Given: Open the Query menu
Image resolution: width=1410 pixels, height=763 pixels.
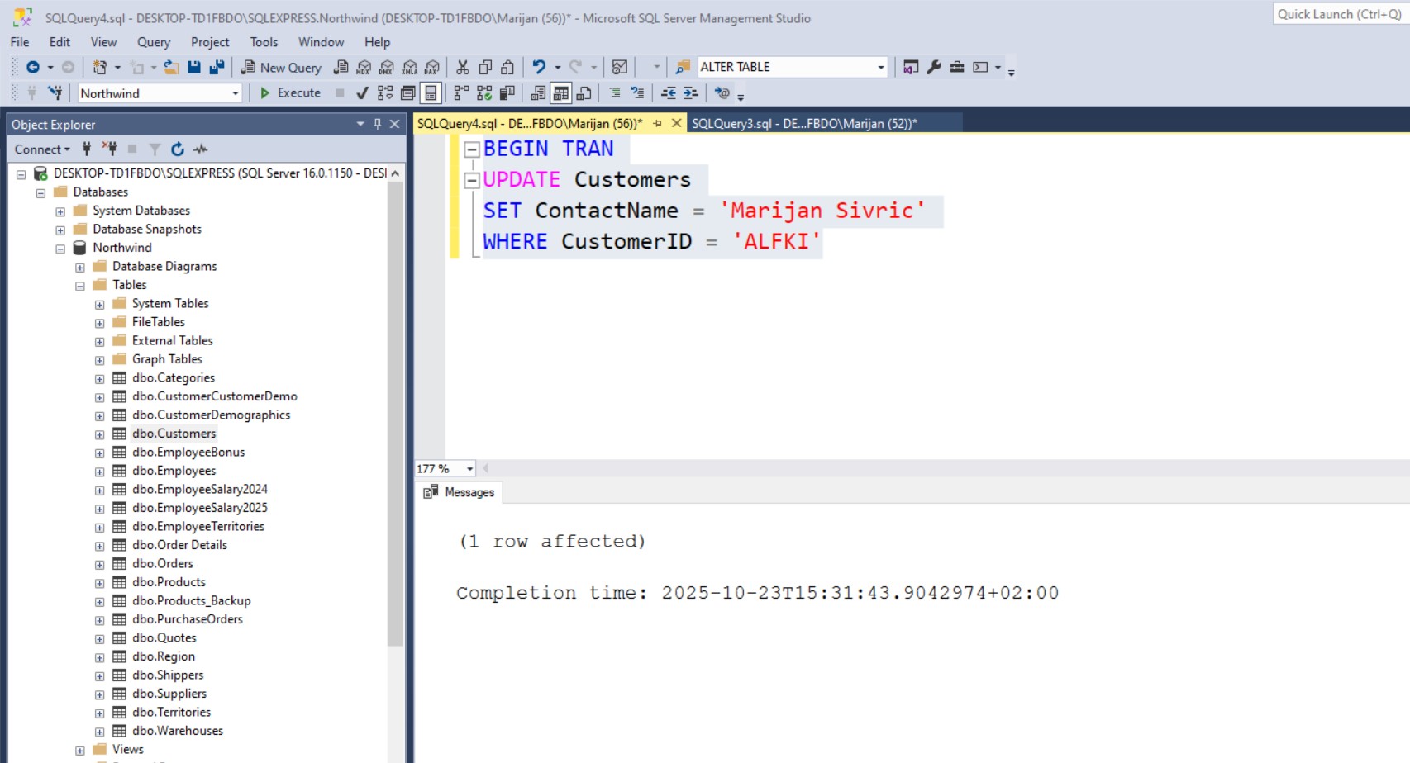Looking at the screenshot, I should click(x=153, y=42).
